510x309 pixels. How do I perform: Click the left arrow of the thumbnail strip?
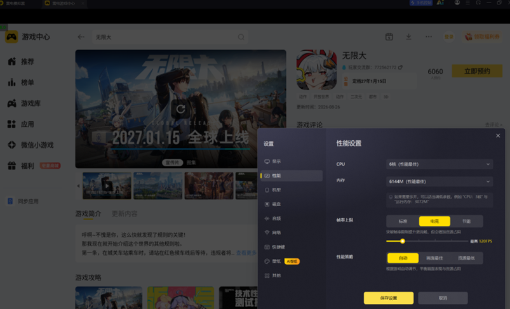point(78,186)
